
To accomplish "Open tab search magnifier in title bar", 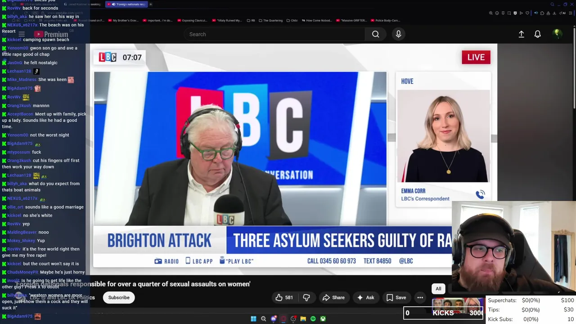I will point(552,4).
